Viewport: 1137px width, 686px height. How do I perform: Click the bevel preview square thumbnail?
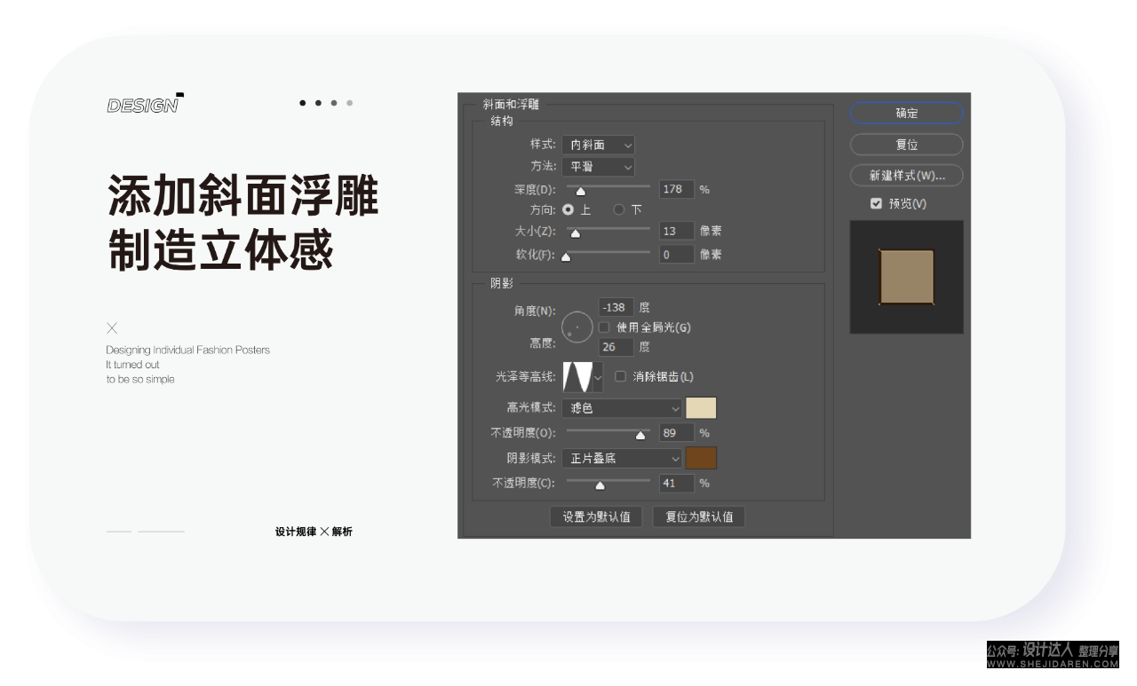(x=906, y=277)
